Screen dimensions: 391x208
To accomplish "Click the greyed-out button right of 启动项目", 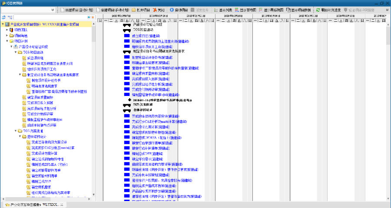I will coord(199,10).
